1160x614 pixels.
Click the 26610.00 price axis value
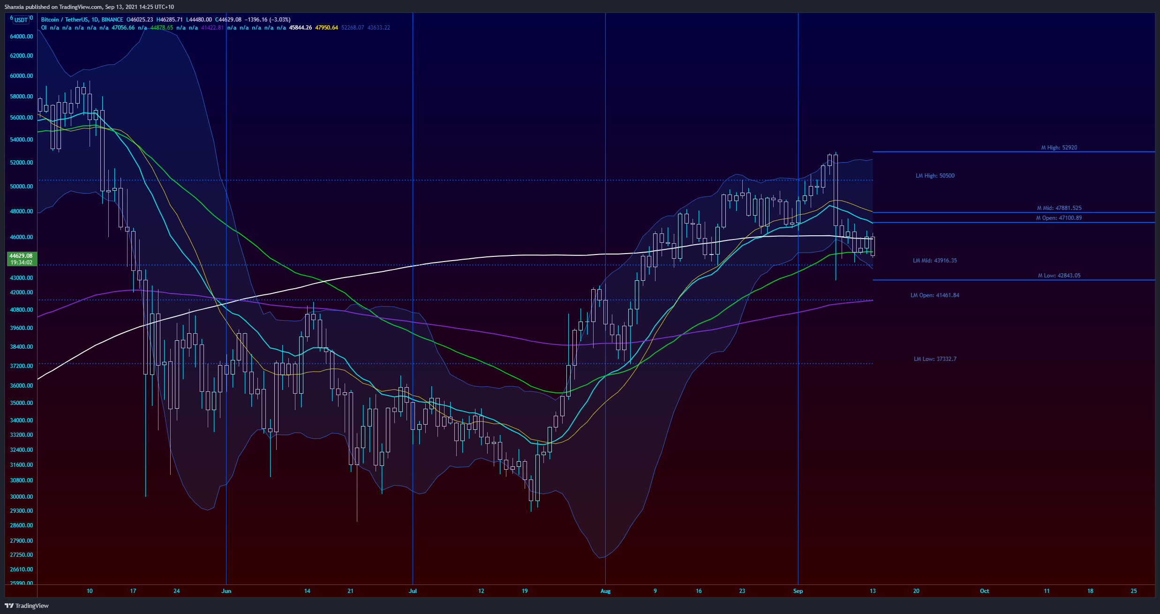(x=21, y=569)
